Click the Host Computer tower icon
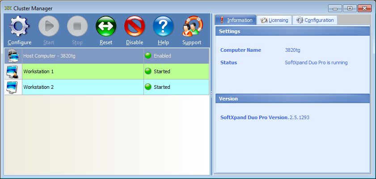 point(13,56)
